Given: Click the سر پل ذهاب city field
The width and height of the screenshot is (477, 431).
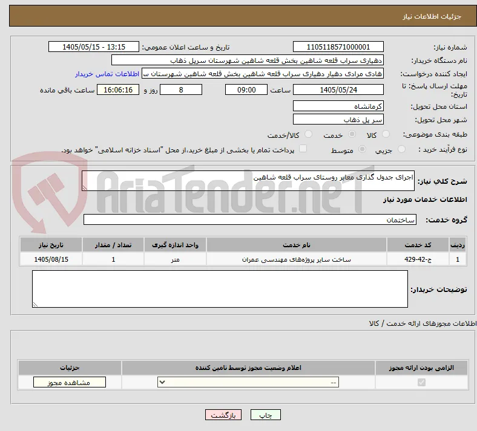Looking at the screenshot, I should (338, 119).
